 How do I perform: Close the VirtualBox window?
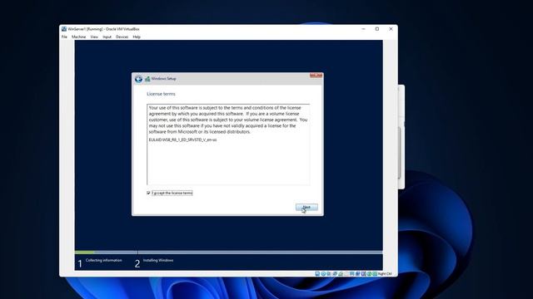[x=391, y=29]
